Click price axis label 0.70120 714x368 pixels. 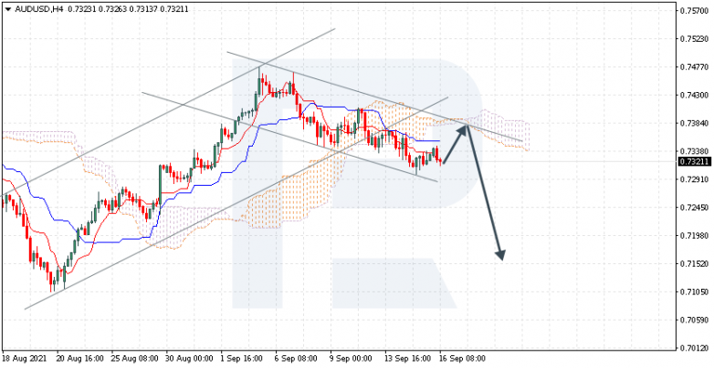(x=695, y=349)
